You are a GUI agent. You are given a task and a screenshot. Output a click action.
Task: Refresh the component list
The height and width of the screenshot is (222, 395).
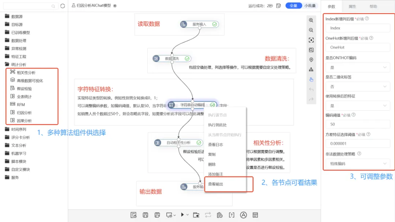(x=63, y=6)
